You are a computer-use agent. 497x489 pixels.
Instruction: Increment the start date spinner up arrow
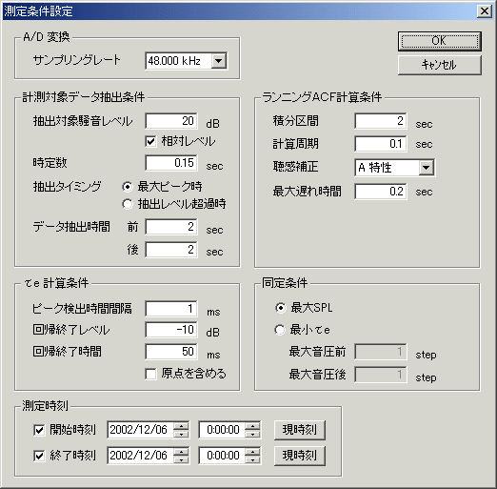(x=181, y=426)
